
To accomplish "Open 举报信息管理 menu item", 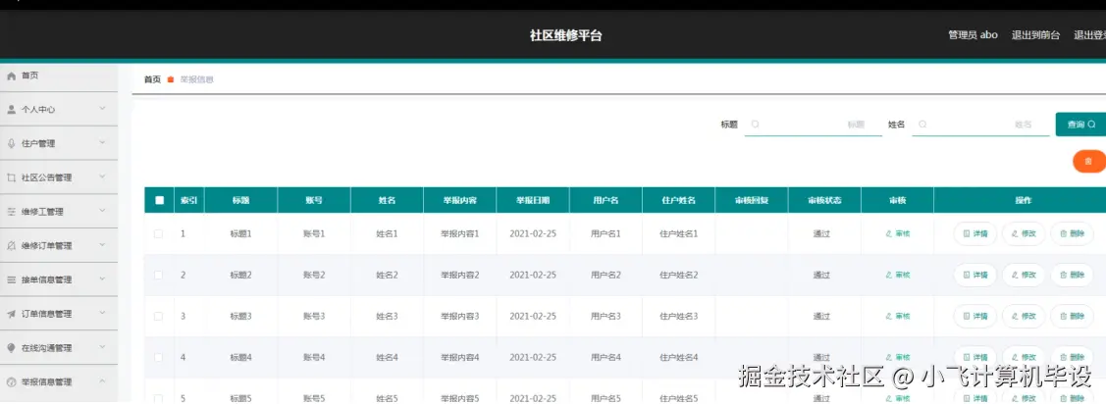I will pos(59,382).
